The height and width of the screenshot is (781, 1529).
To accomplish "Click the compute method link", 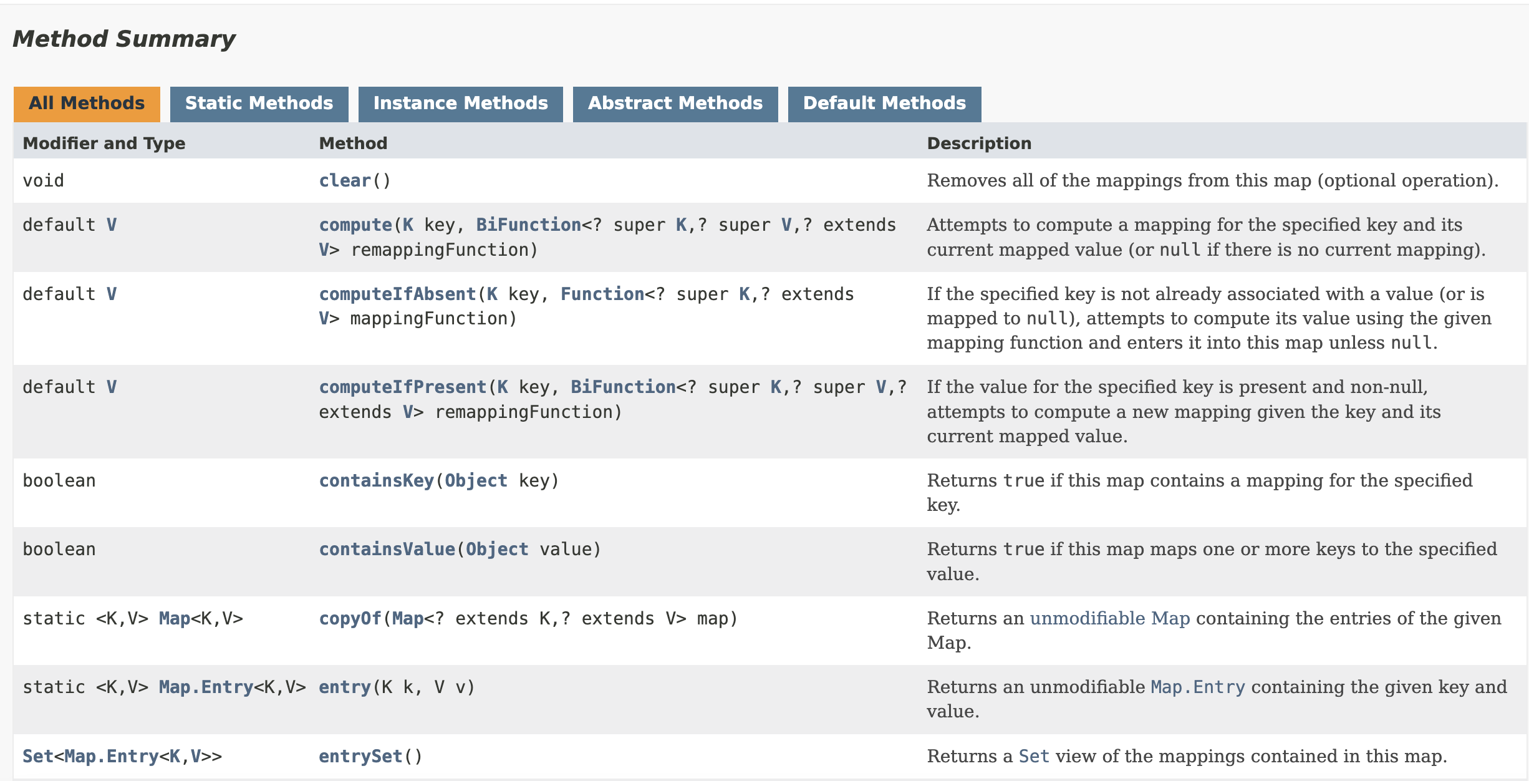I will point(355,225).
